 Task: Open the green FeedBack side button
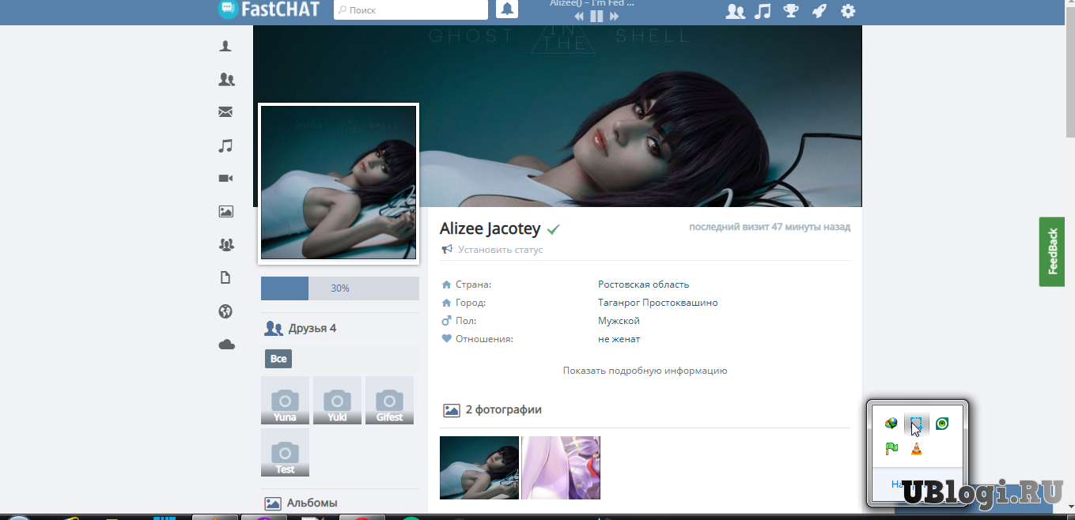pyautogui.click(x=1051, y=251)
